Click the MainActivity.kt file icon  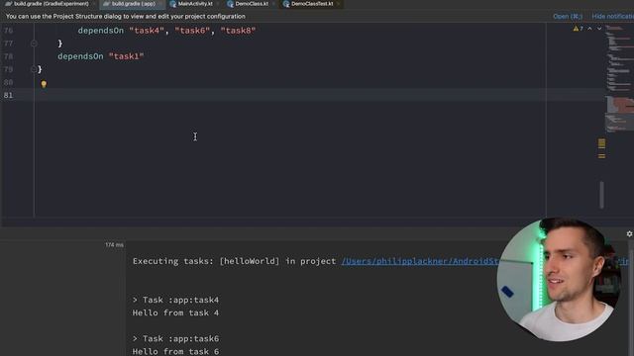[173, 4]
